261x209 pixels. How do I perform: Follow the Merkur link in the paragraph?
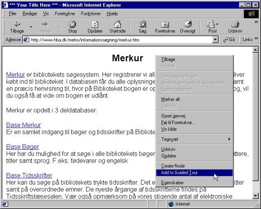click(x=15, y=74)
